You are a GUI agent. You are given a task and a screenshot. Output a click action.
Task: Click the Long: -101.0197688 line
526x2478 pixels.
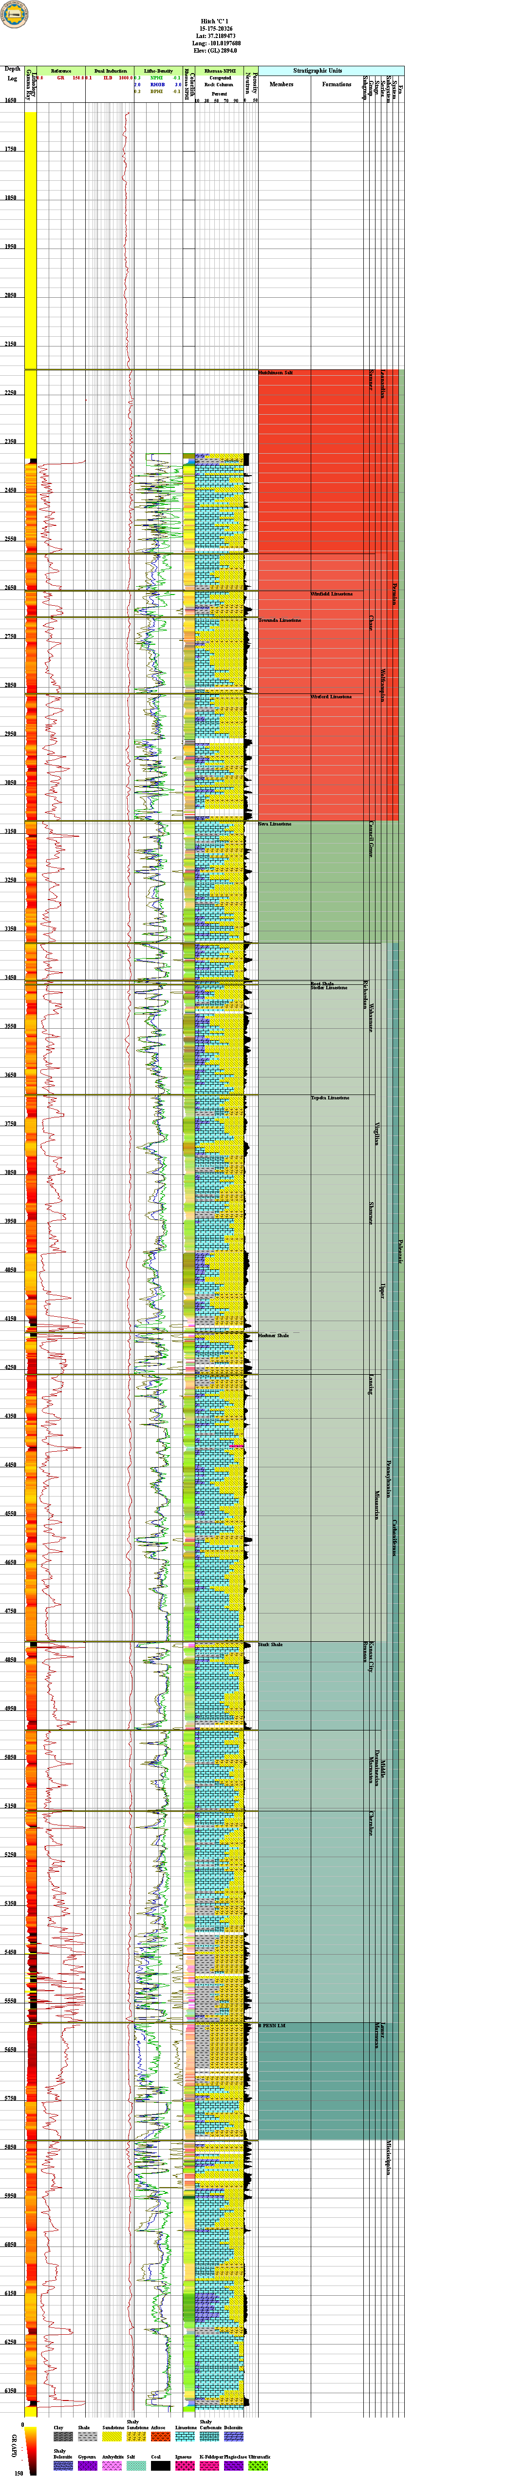[x=215, y=43]
